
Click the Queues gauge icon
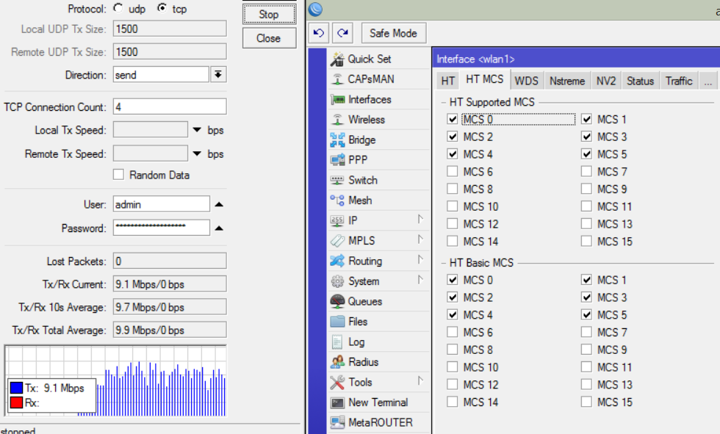pyautogui.click(x=337, y=301)
